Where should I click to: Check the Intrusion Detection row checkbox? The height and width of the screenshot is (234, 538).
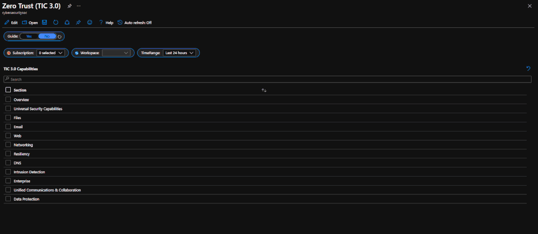8,171
